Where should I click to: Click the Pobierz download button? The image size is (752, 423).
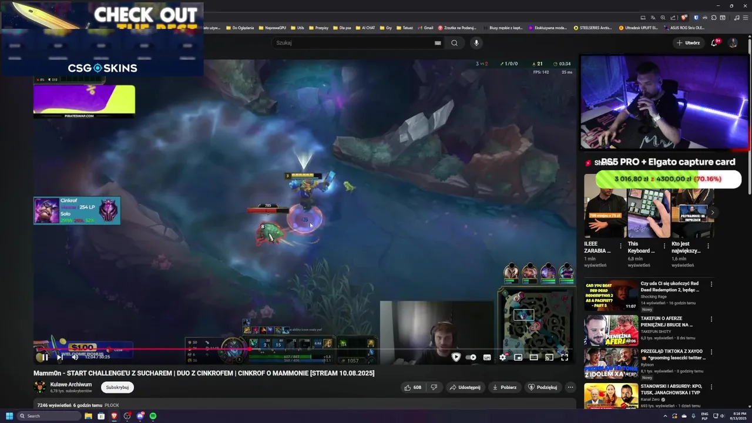tap(505, 387)
